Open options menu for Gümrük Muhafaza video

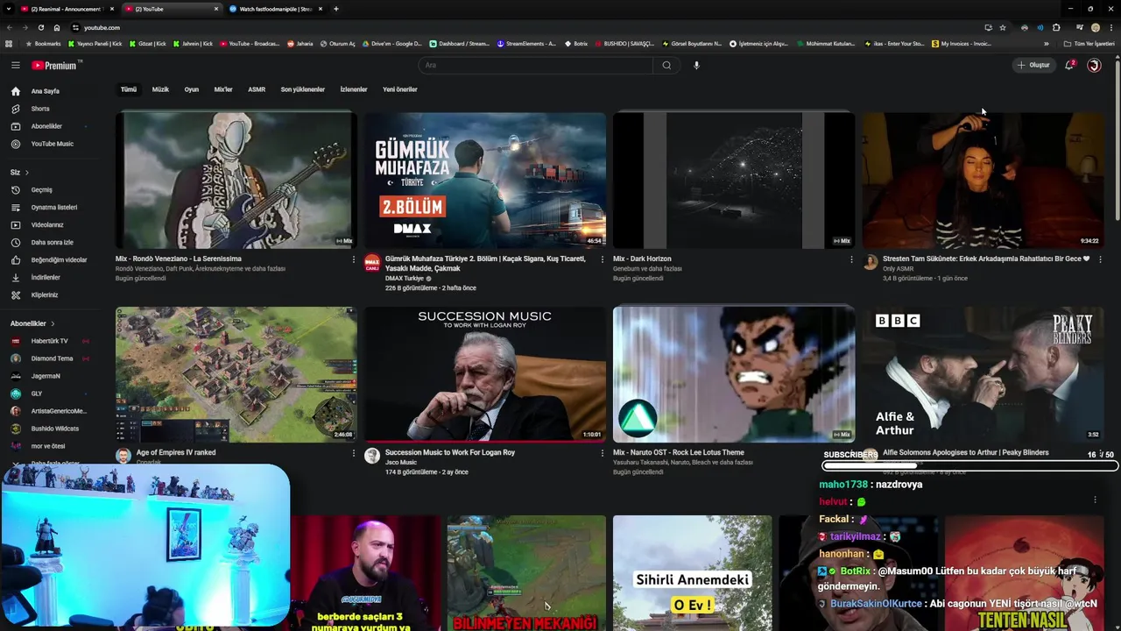coord(602,259)
